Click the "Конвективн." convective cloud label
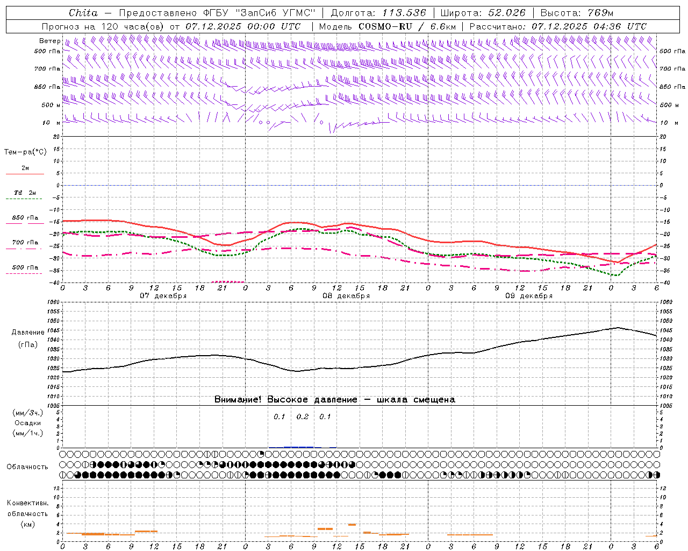The height and width of the screenshot is (551, 688). (27, 503)
